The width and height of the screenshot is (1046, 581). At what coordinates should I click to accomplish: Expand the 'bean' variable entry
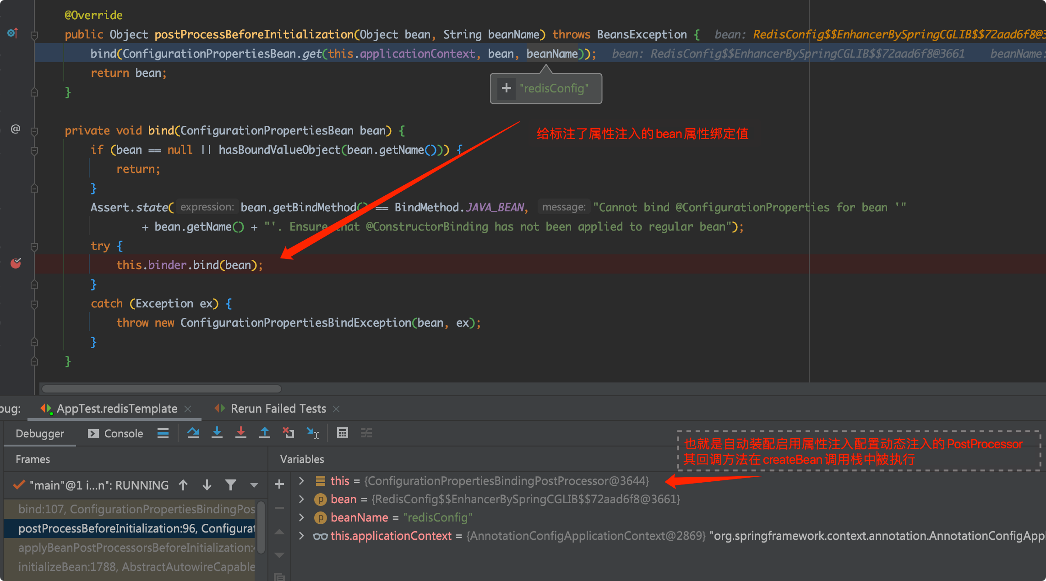coord(301,499)
